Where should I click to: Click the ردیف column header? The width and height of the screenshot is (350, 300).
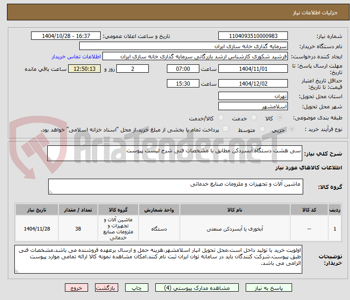click(x=335, y=210)
